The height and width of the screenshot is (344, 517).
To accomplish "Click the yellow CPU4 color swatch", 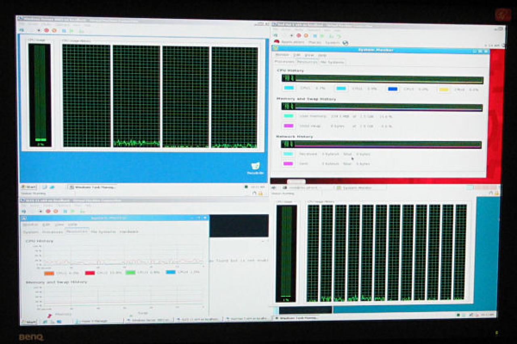I will [x=444, y=90].
